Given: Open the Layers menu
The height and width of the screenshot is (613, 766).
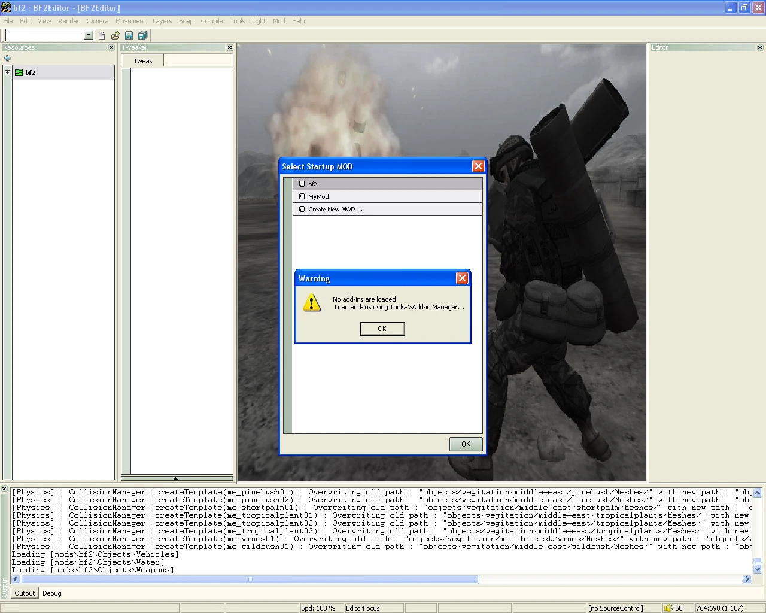Looking at the screenshot, I should pyautogui.click(x=162, y=21).
